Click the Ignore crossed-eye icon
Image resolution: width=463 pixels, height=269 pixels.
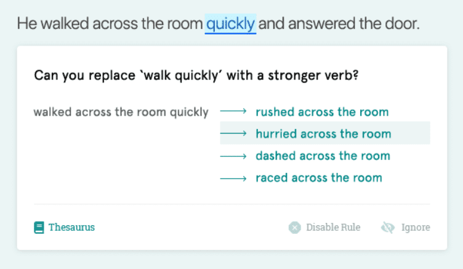click(388, 227)
